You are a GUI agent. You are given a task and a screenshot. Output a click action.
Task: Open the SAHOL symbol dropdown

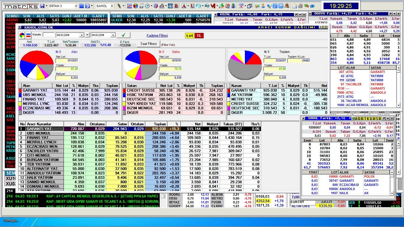point(112,6)
